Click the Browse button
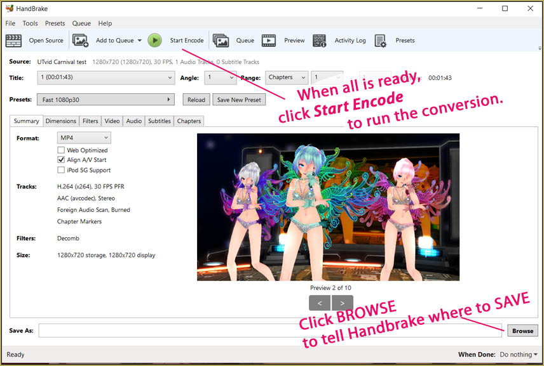This screenshot has width=544, height=366. [x=522, y=330]
